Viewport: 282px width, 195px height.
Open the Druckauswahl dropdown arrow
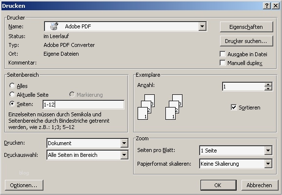click(x=124, y=155)
